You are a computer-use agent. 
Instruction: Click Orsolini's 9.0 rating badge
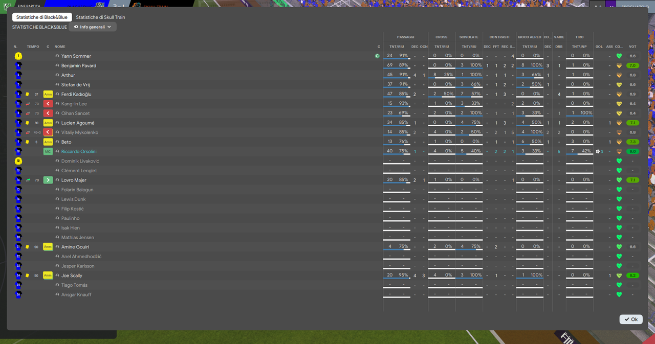click(633, 151)
